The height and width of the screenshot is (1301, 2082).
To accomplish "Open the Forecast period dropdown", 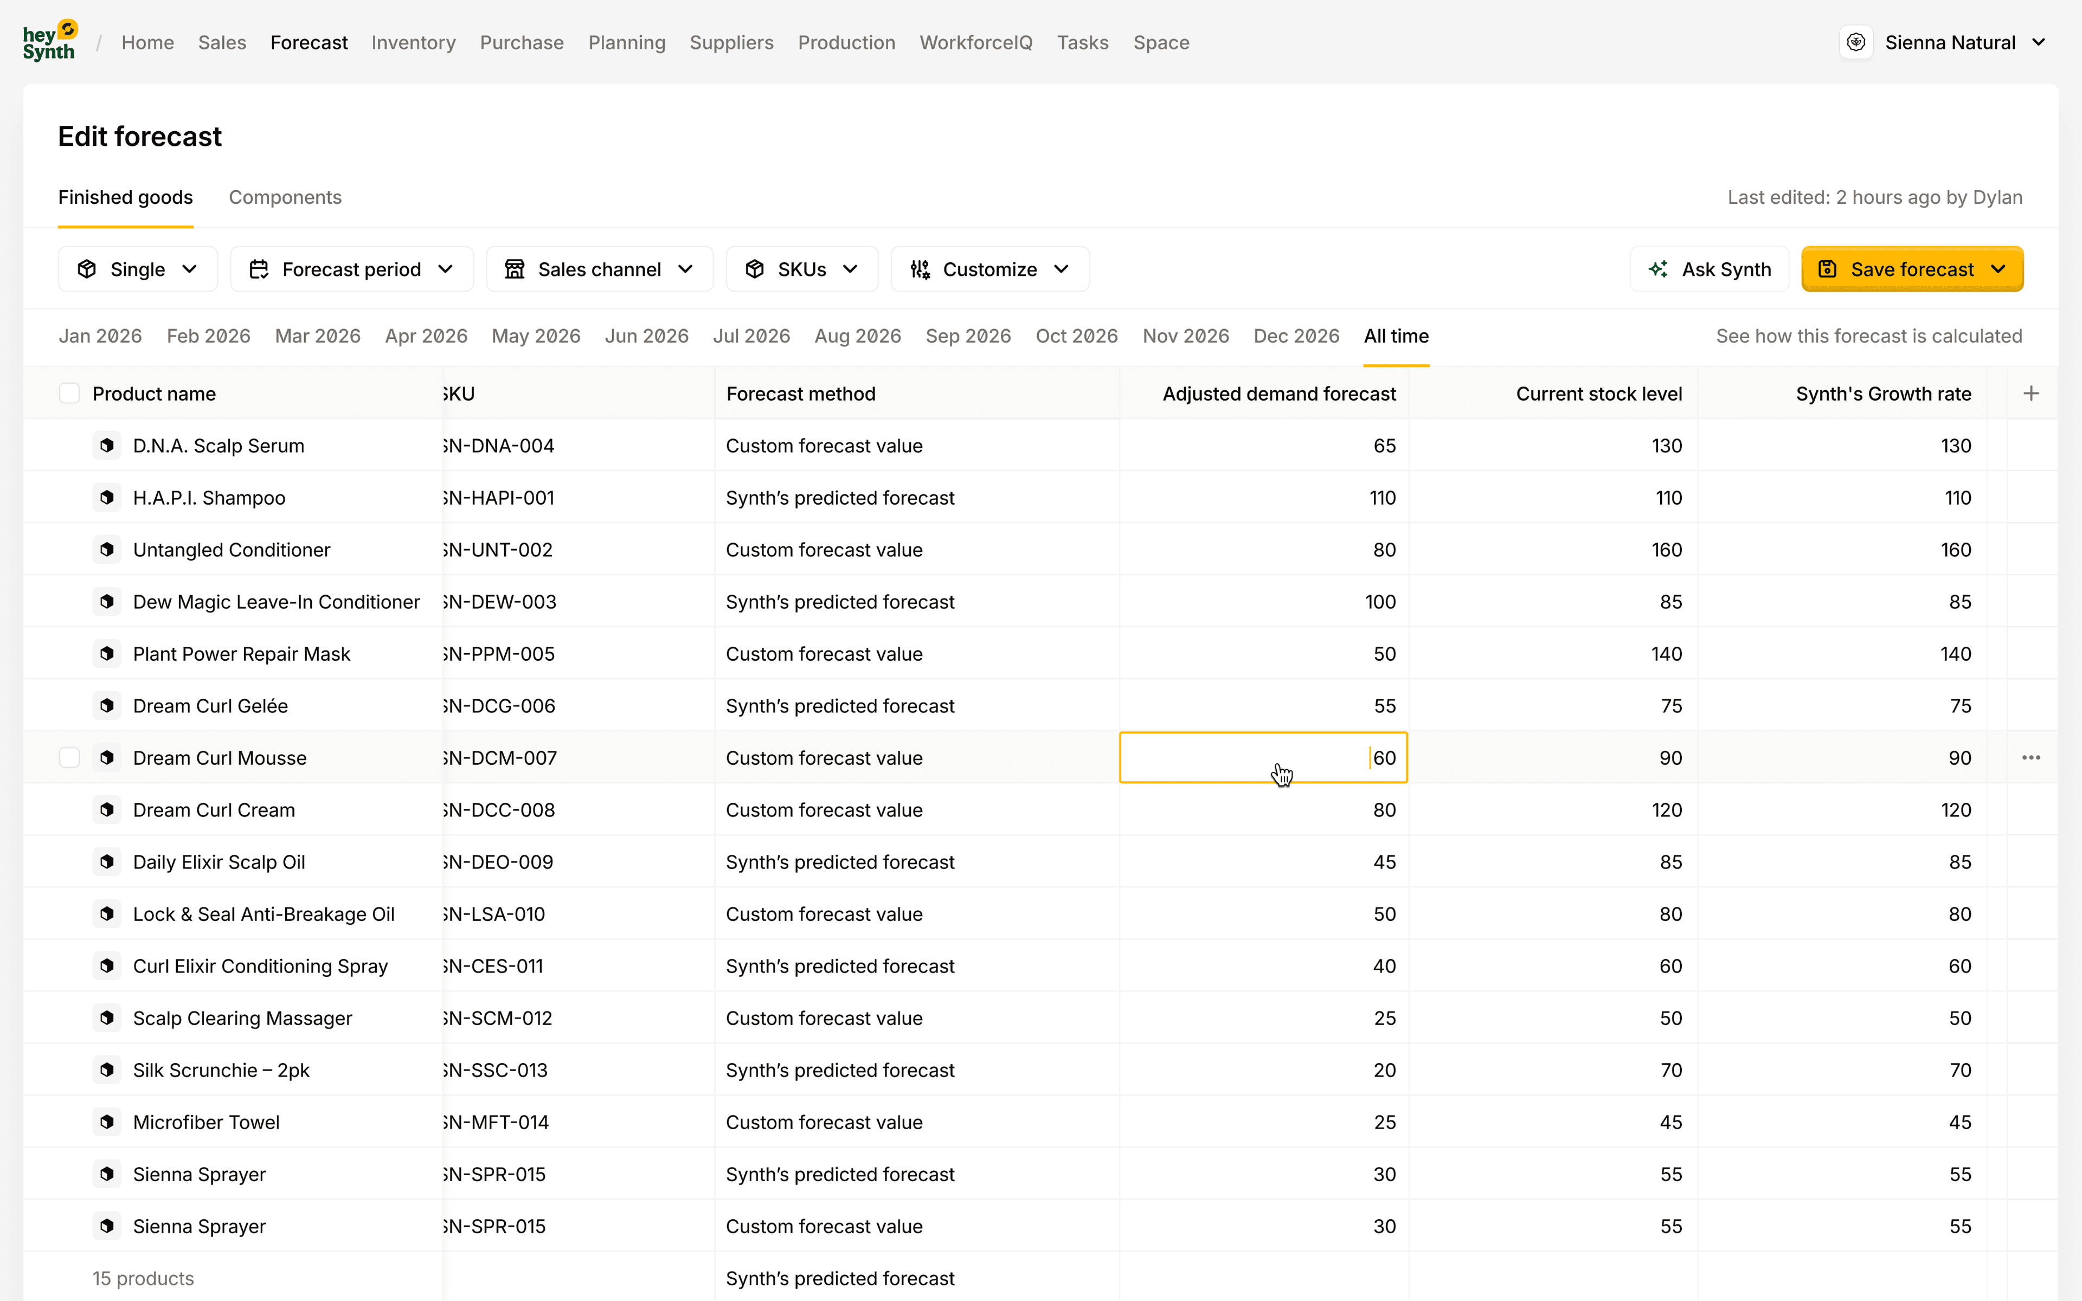I will click(351, 269).
